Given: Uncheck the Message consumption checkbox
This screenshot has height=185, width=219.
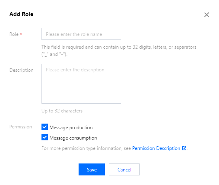Looking at the screenshot, I should pyautogui.click(x=45, y=137).
